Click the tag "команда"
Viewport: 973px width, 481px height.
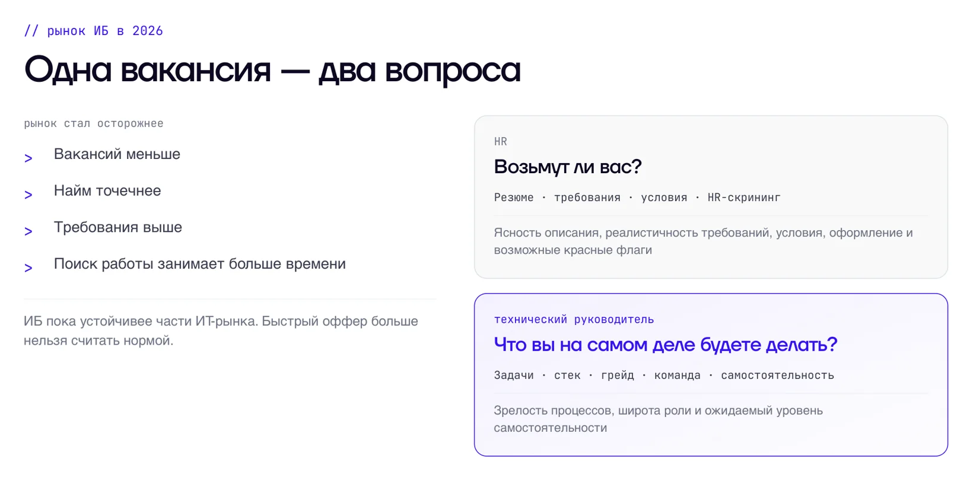click(x=678, y=375)
